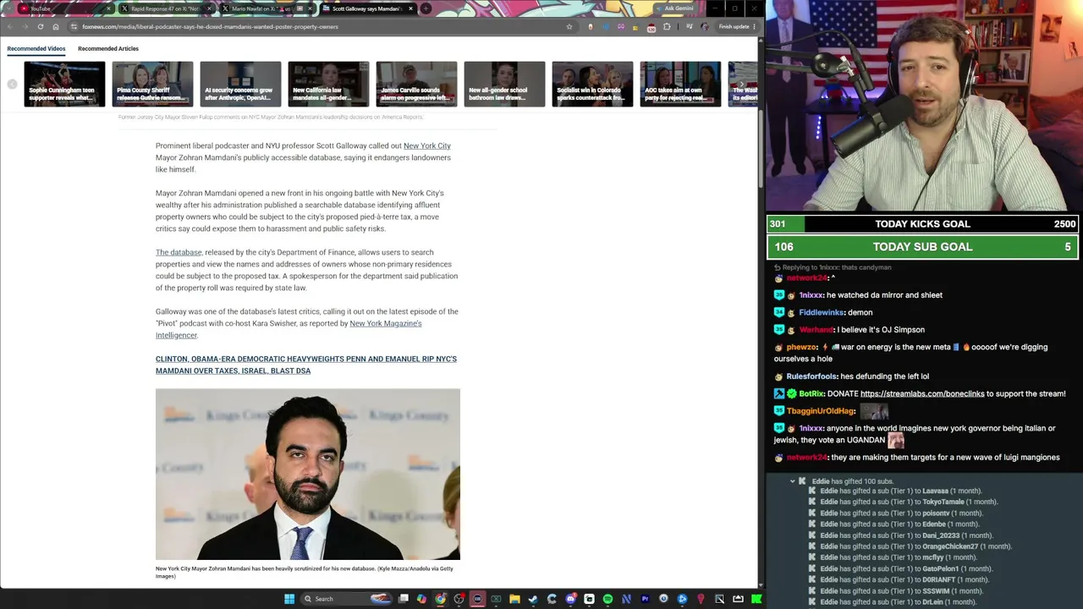Screen dimensions: 1083x609
Task: Click the TODAY KICKS GOAL progress bar
Action: (x=922, y=224)
